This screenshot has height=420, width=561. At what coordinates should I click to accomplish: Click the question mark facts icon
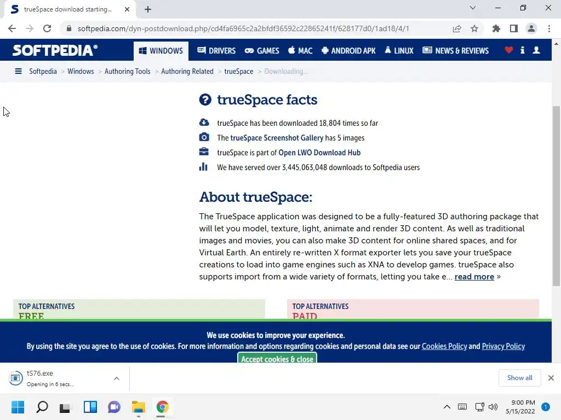pyautogui.click(x=205, y=100)
